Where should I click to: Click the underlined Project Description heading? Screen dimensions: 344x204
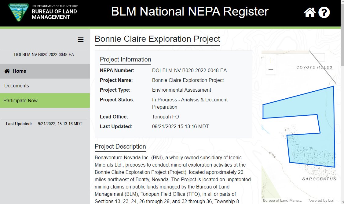[x=120, y=146]
